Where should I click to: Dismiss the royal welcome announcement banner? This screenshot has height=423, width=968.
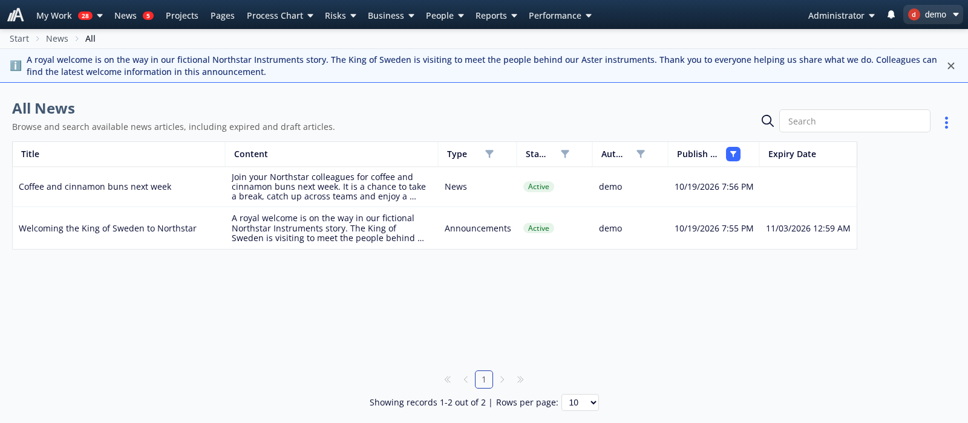[951, 66]
